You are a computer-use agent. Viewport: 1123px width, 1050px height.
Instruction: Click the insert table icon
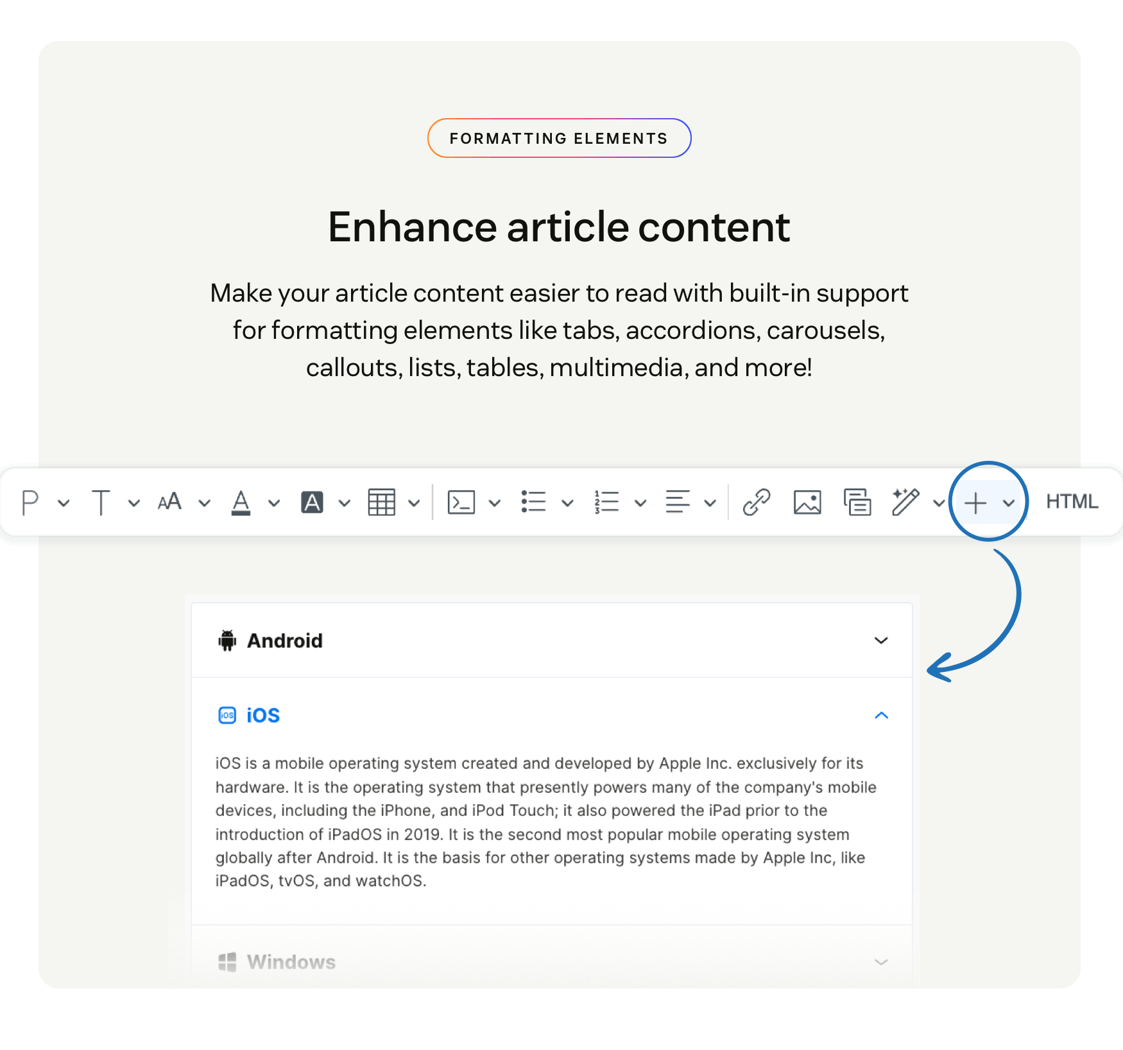coord(381,502)
